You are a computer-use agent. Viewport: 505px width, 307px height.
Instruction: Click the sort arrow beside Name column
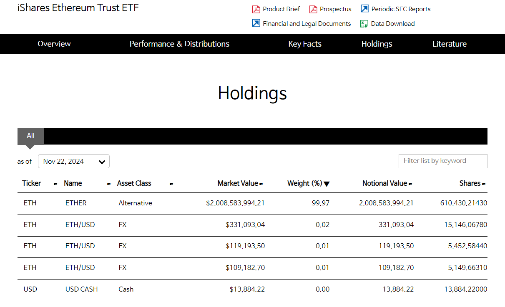[110, 184]
